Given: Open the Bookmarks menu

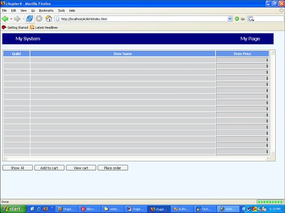Looking at the screenshot, I should [x=46, y=11].
